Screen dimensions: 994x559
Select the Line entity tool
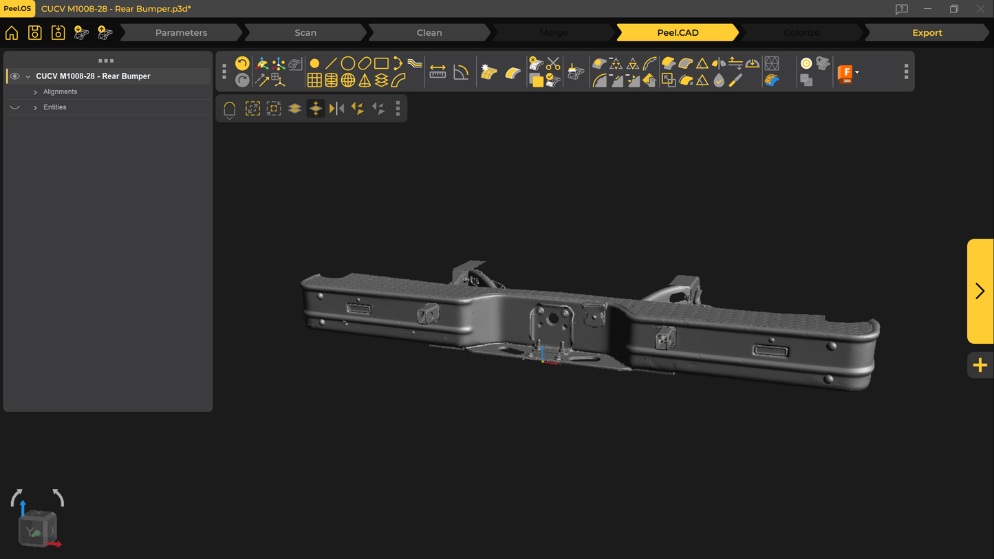[x=331, y=63]
